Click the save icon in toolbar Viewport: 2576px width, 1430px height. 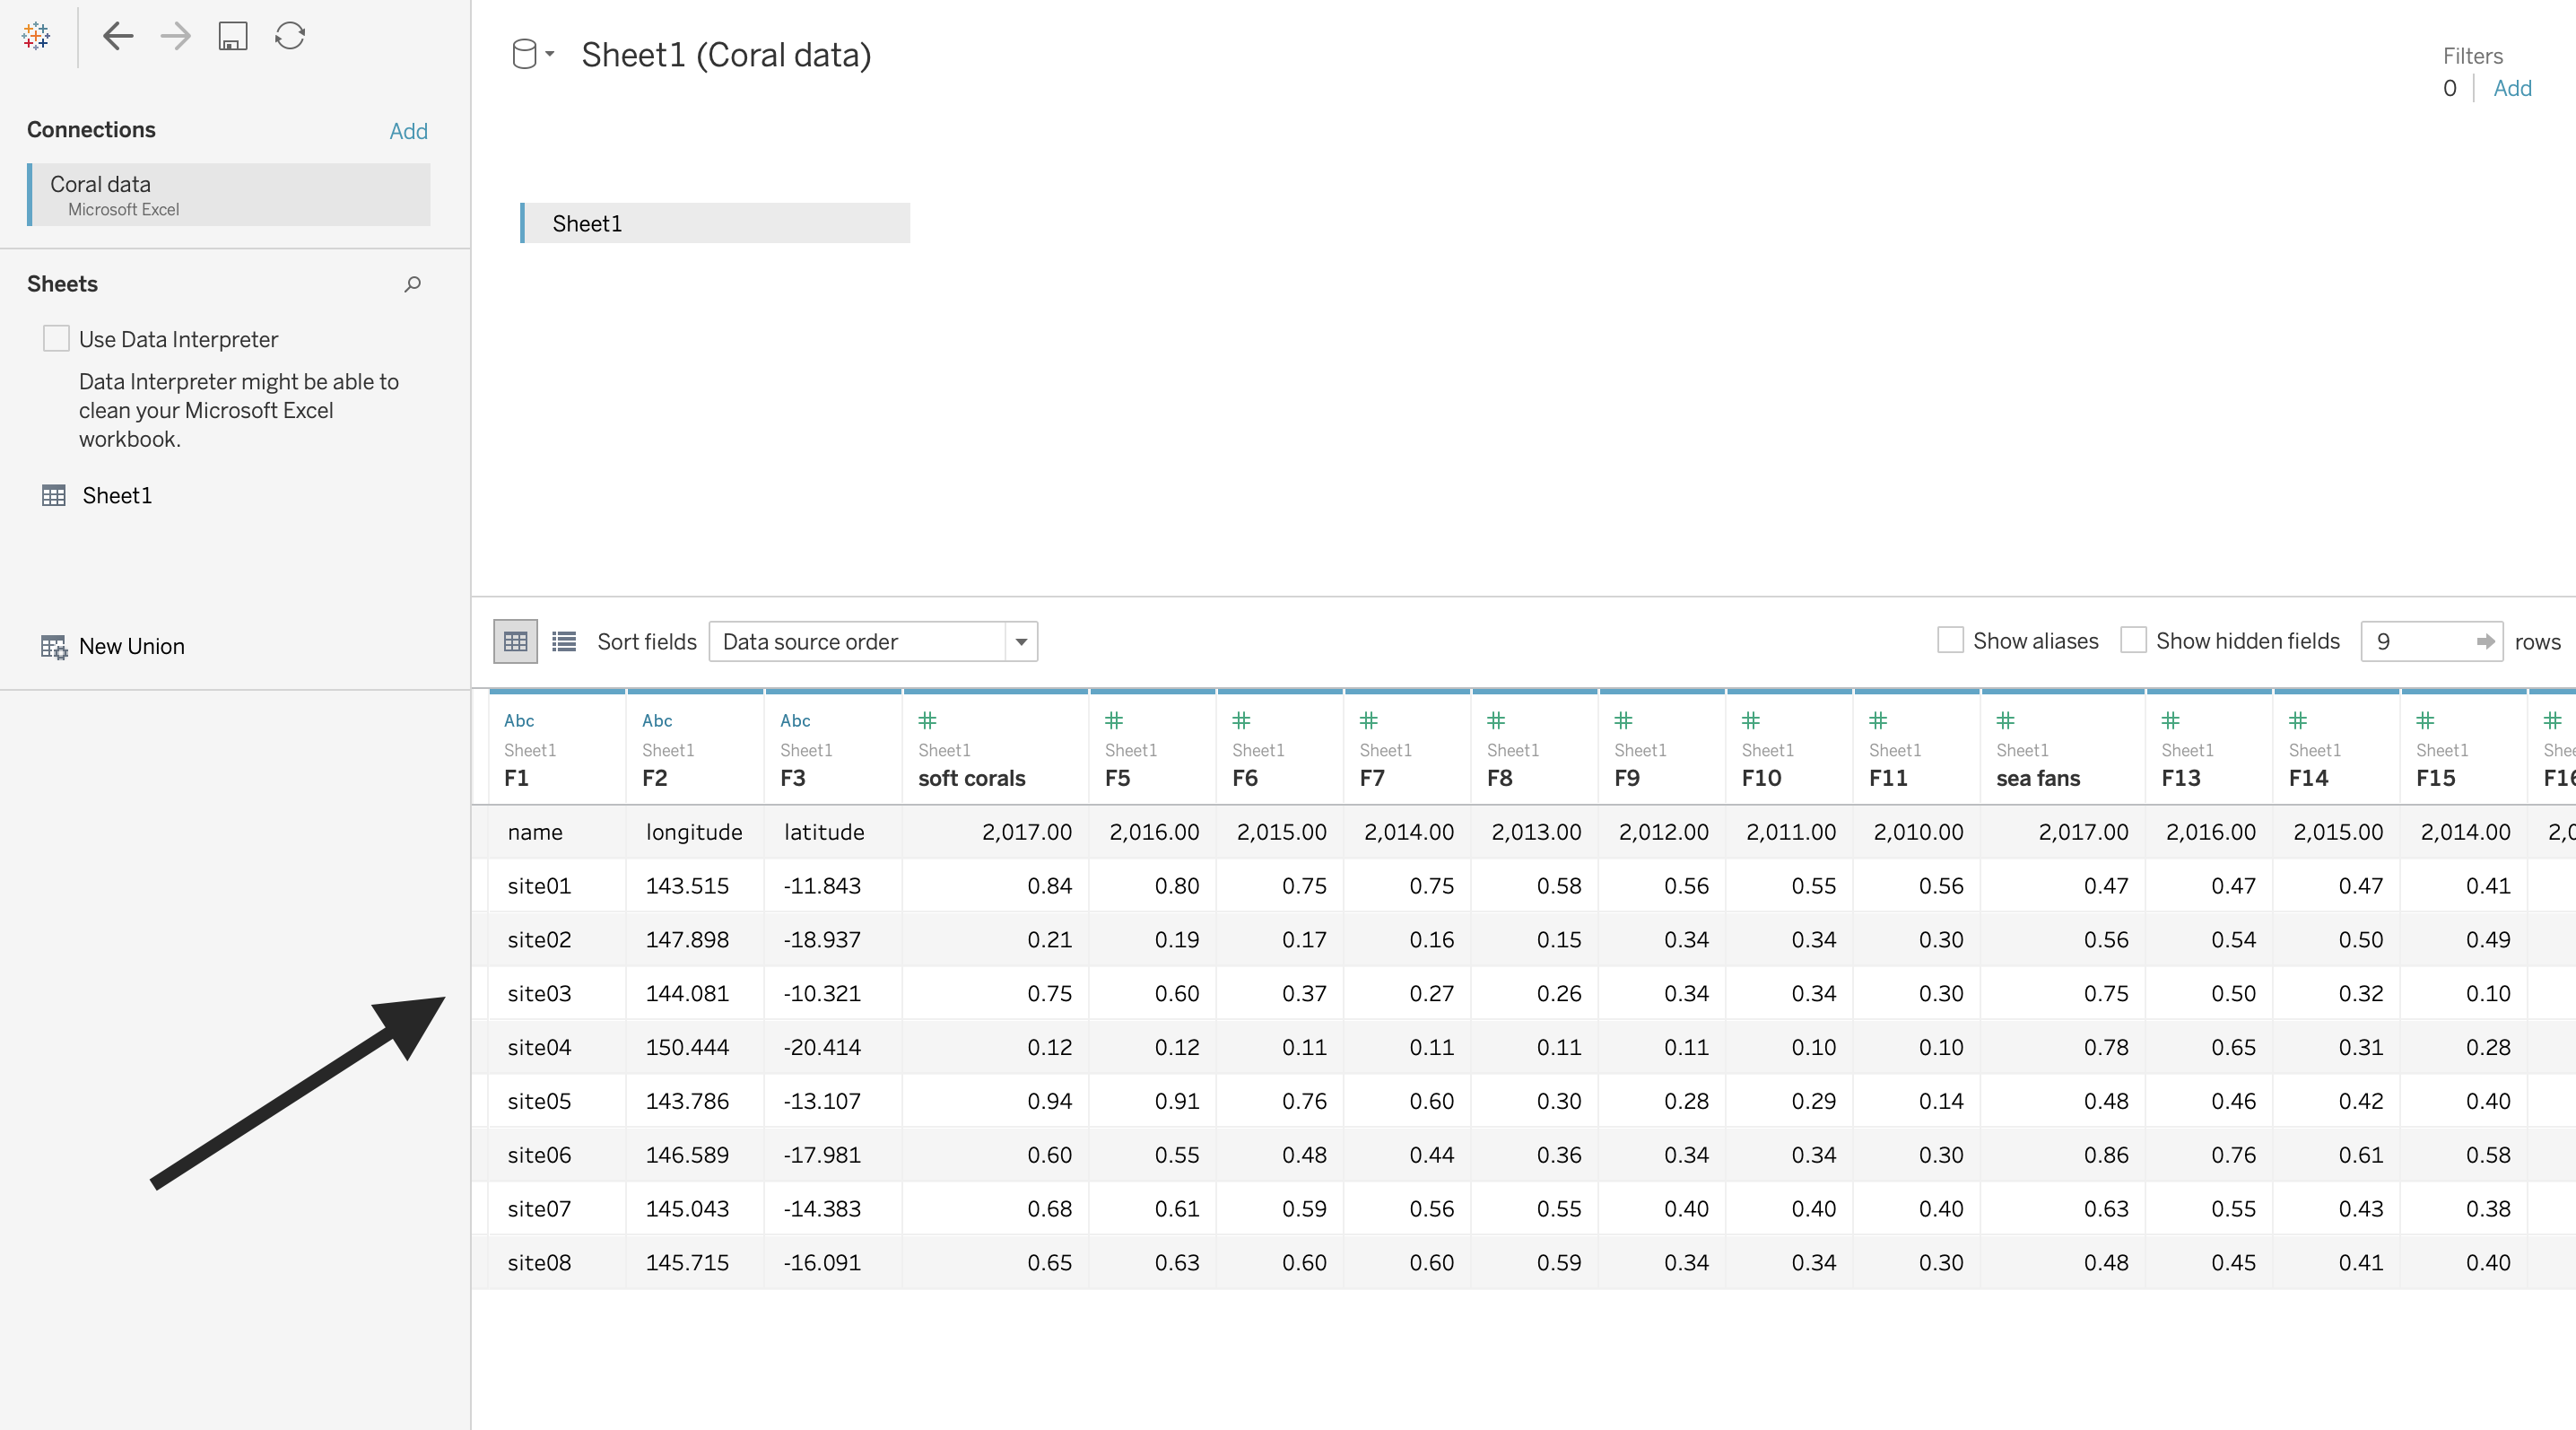click(233, 36)
